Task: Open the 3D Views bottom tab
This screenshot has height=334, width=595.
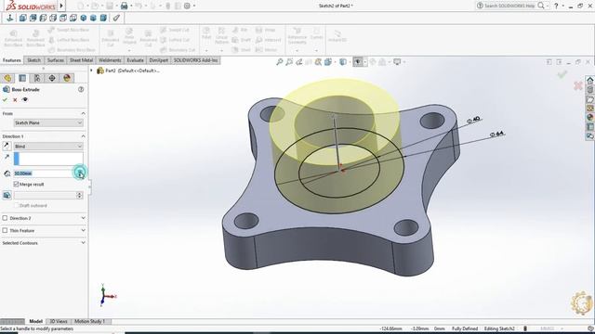Action: (x=59, y=321)
